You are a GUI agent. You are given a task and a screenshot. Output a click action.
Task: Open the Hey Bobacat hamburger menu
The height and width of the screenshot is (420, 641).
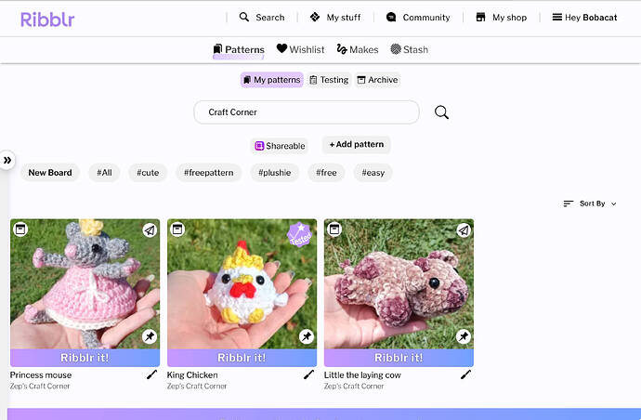tap(584, 17)
